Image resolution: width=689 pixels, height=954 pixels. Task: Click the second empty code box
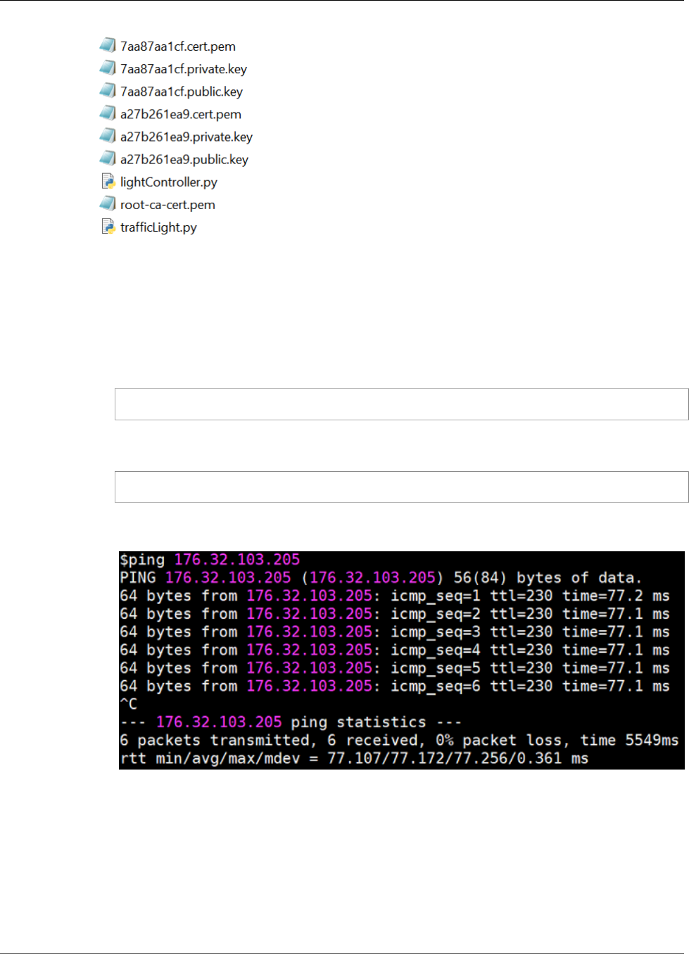coord(402,487)
